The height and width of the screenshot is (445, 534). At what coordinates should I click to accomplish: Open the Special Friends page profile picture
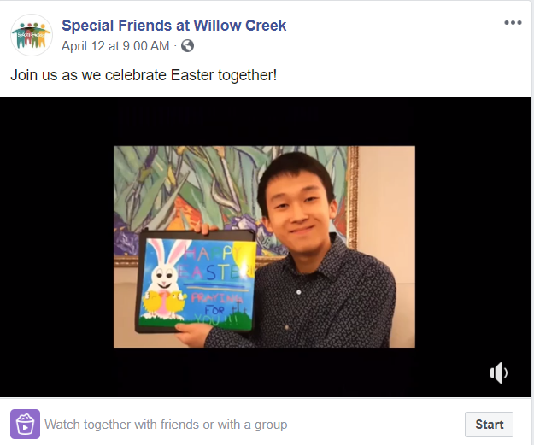click(x=32, y=35)
